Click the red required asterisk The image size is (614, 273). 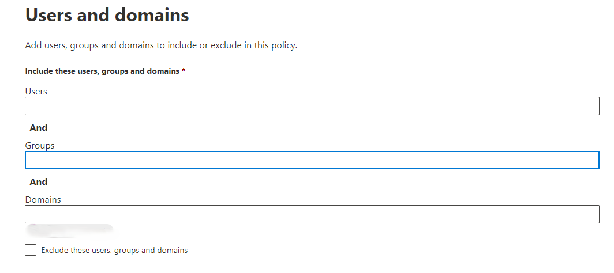pos(184,71)
